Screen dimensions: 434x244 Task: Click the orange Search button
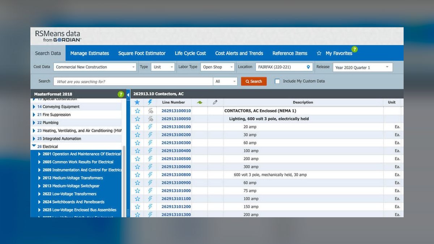tap(254, 81)
